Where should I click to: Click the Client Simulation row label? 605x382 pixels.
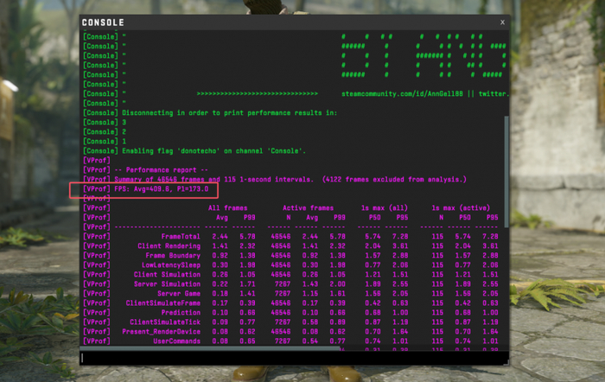click(x=167, y=275)
